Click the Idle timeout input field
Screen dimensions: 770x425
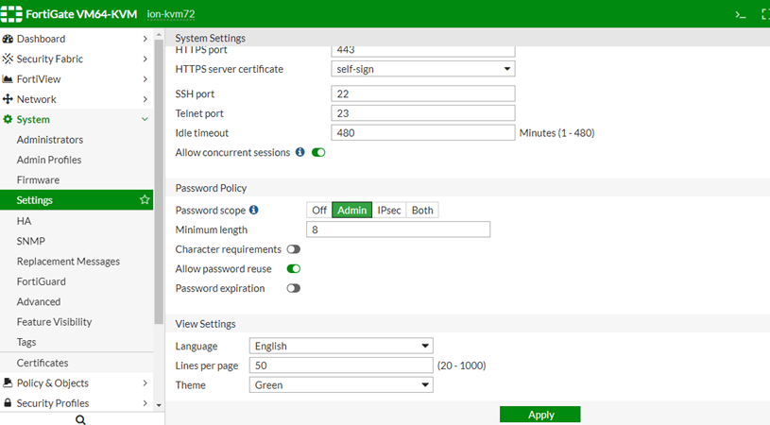[x=423, y=133]
